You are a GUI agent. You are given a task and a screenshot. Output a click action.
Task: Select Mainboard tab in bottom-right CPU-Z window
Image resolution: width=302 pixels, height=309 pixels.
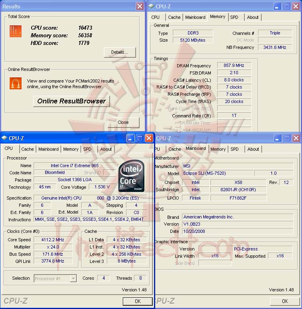196,148
